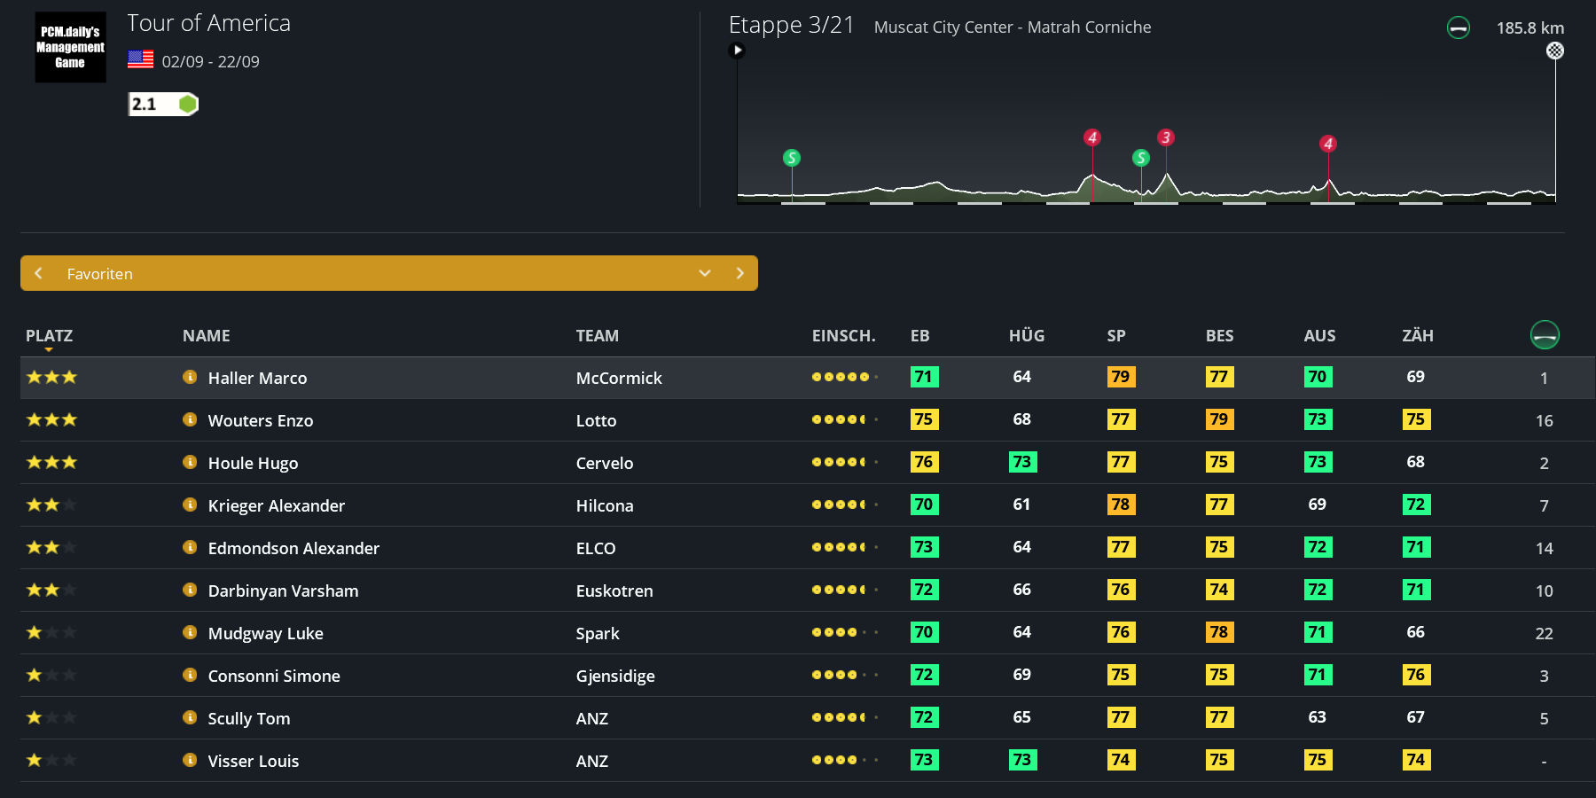The height and width of the screenshot is (798, 1596).
Task: Click the 2.1 race class badge
Action: [162, 105]
